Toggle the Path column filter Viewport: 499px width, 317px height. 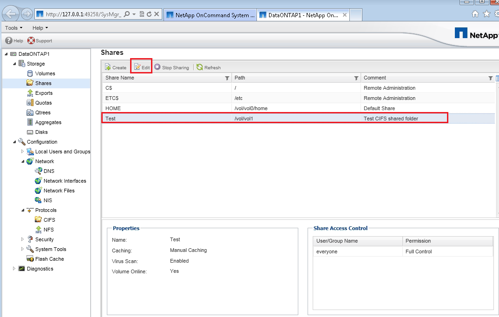356,78
